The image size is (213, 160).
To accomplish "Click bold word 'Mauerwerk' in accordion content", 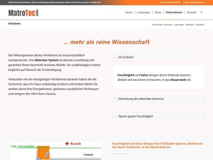I will click(178, 80).
